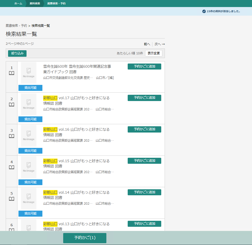Screen dimensions: 252x245
Task: Click the book icon for result 1
Action: coord(11,73)
